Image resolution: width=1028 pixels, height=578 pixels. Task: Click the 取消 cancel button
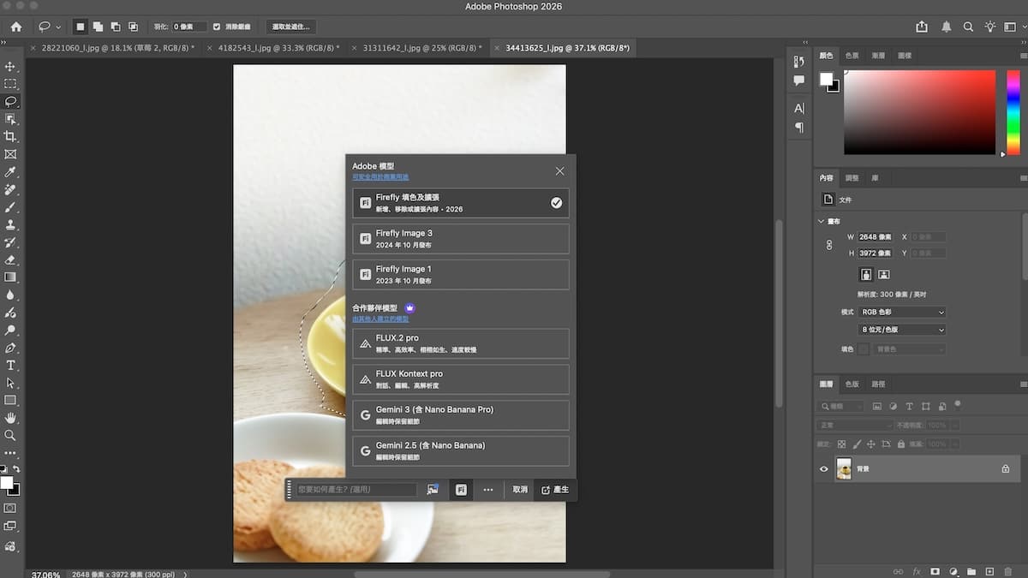[x=520, y=490]
